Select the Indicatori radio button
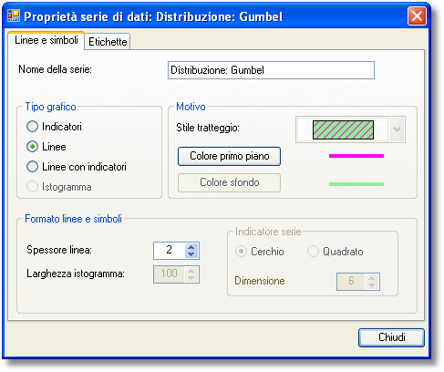Viewport: 444px width, 372px height. coord(32,127)
